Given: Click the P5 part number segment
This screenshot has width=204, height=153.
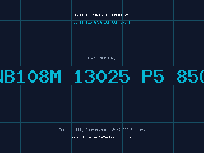Looking at the screenshot, I should (x=153, y=76).
